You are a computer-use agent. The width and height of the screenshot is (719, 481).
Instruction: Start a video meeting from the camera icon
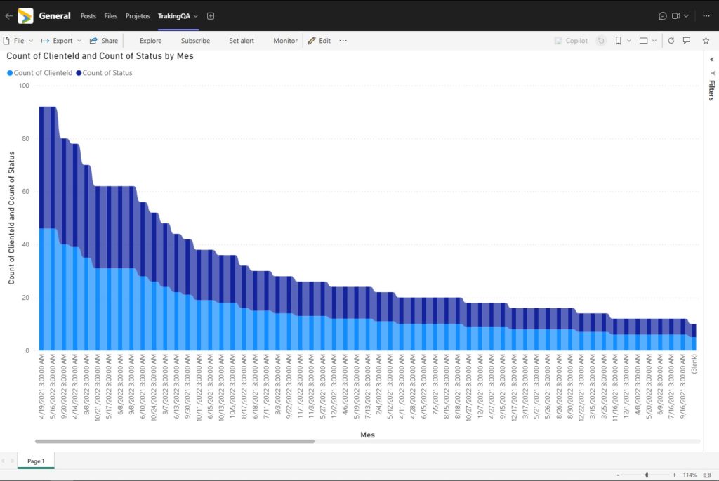676,15
